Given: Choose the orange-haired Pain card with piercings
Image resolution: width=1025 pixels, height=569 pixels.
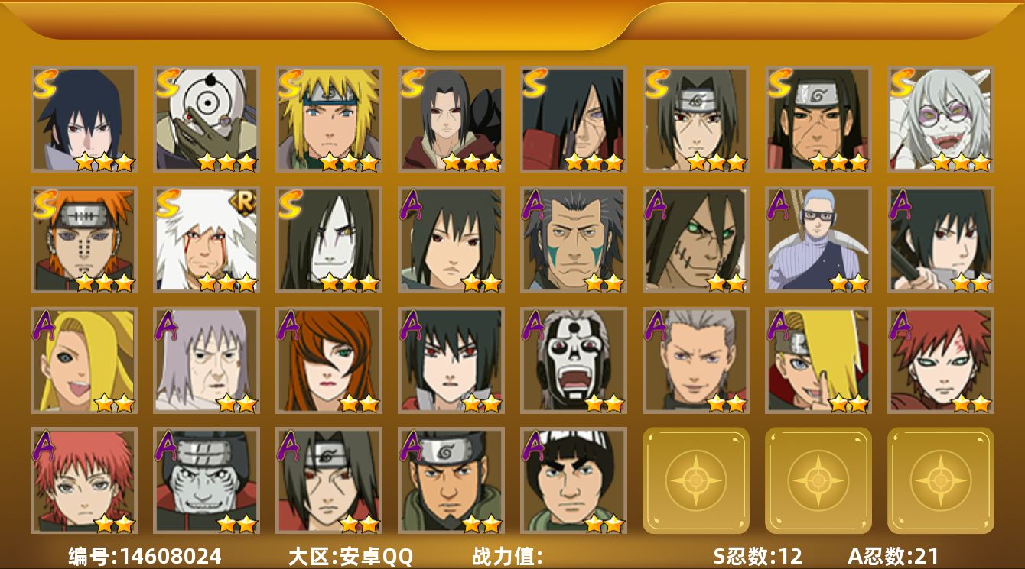Looking at the screenshot, I should (84, 240).
